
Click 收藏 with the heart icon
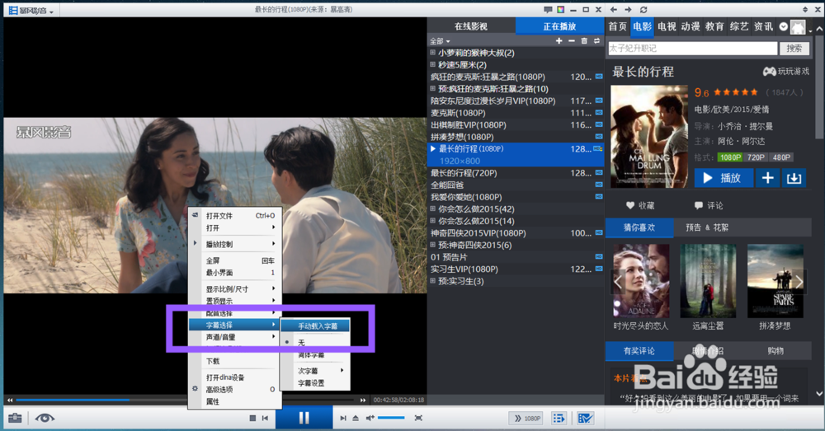pos(640,205)
